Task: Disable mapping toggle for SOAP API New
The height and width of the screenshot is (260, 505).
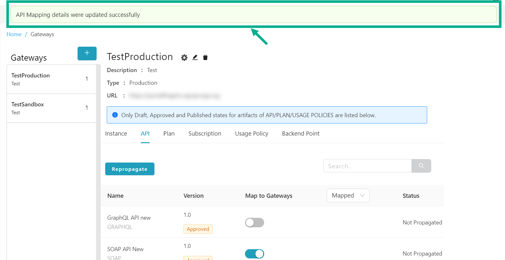Action: click(254, 254)
